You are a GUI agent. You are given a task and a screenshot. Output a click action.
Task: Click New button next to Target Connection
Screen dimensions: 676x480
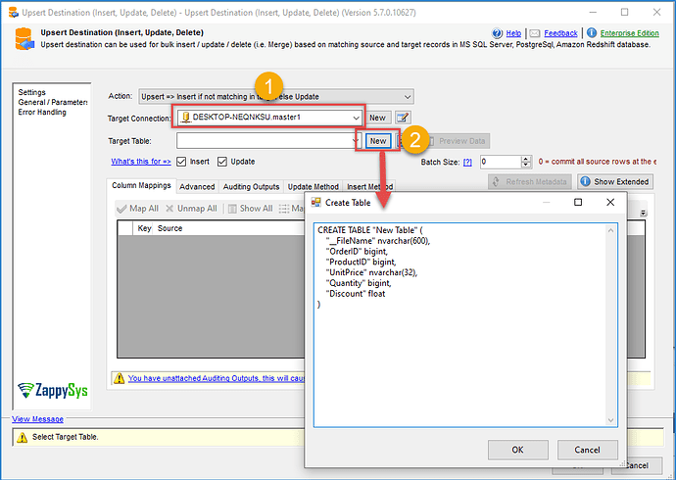(x=377, y=118)
